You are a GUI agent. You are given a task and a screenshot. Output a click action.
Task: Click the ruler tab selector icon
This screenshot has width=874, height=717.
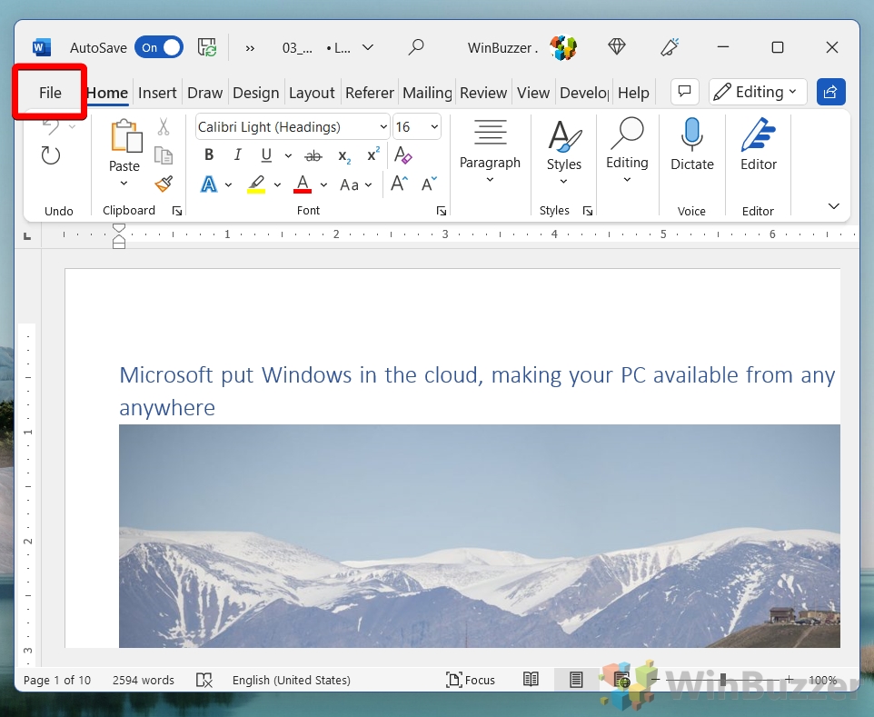click(27, 237)
